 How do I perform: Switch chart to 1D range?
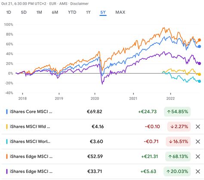[9, 12]
